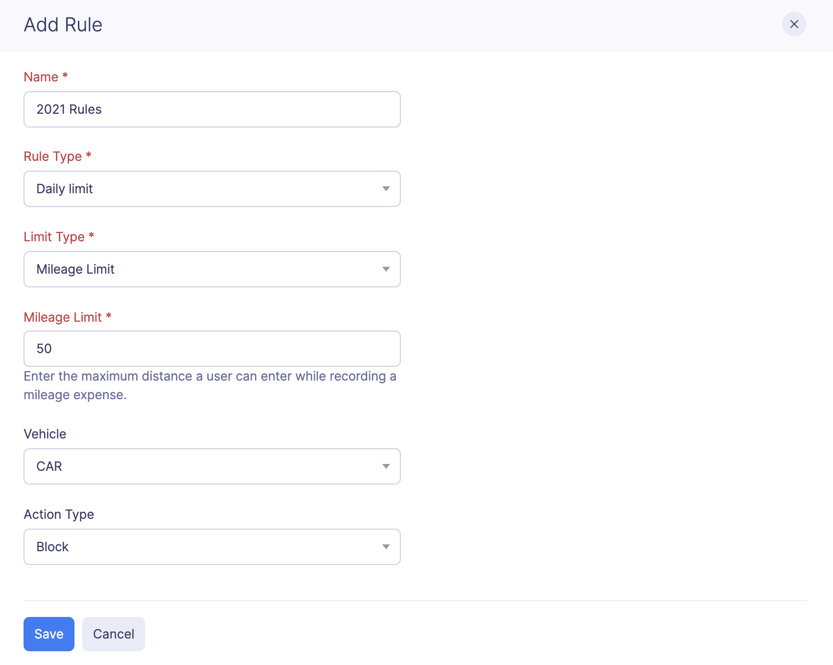Click the 'Limit Type' field label

54,237
